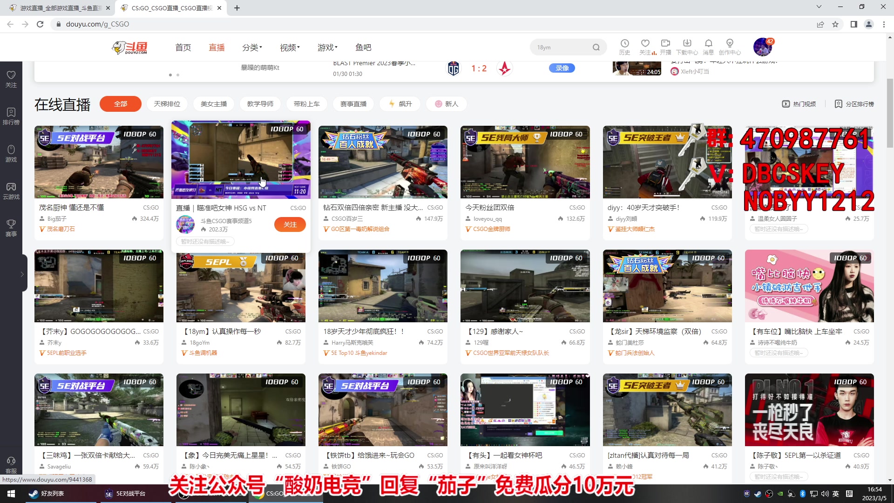Expand the left sidebar arrow handle
Viewport: 894px width, 503px height.
[22, 274]
